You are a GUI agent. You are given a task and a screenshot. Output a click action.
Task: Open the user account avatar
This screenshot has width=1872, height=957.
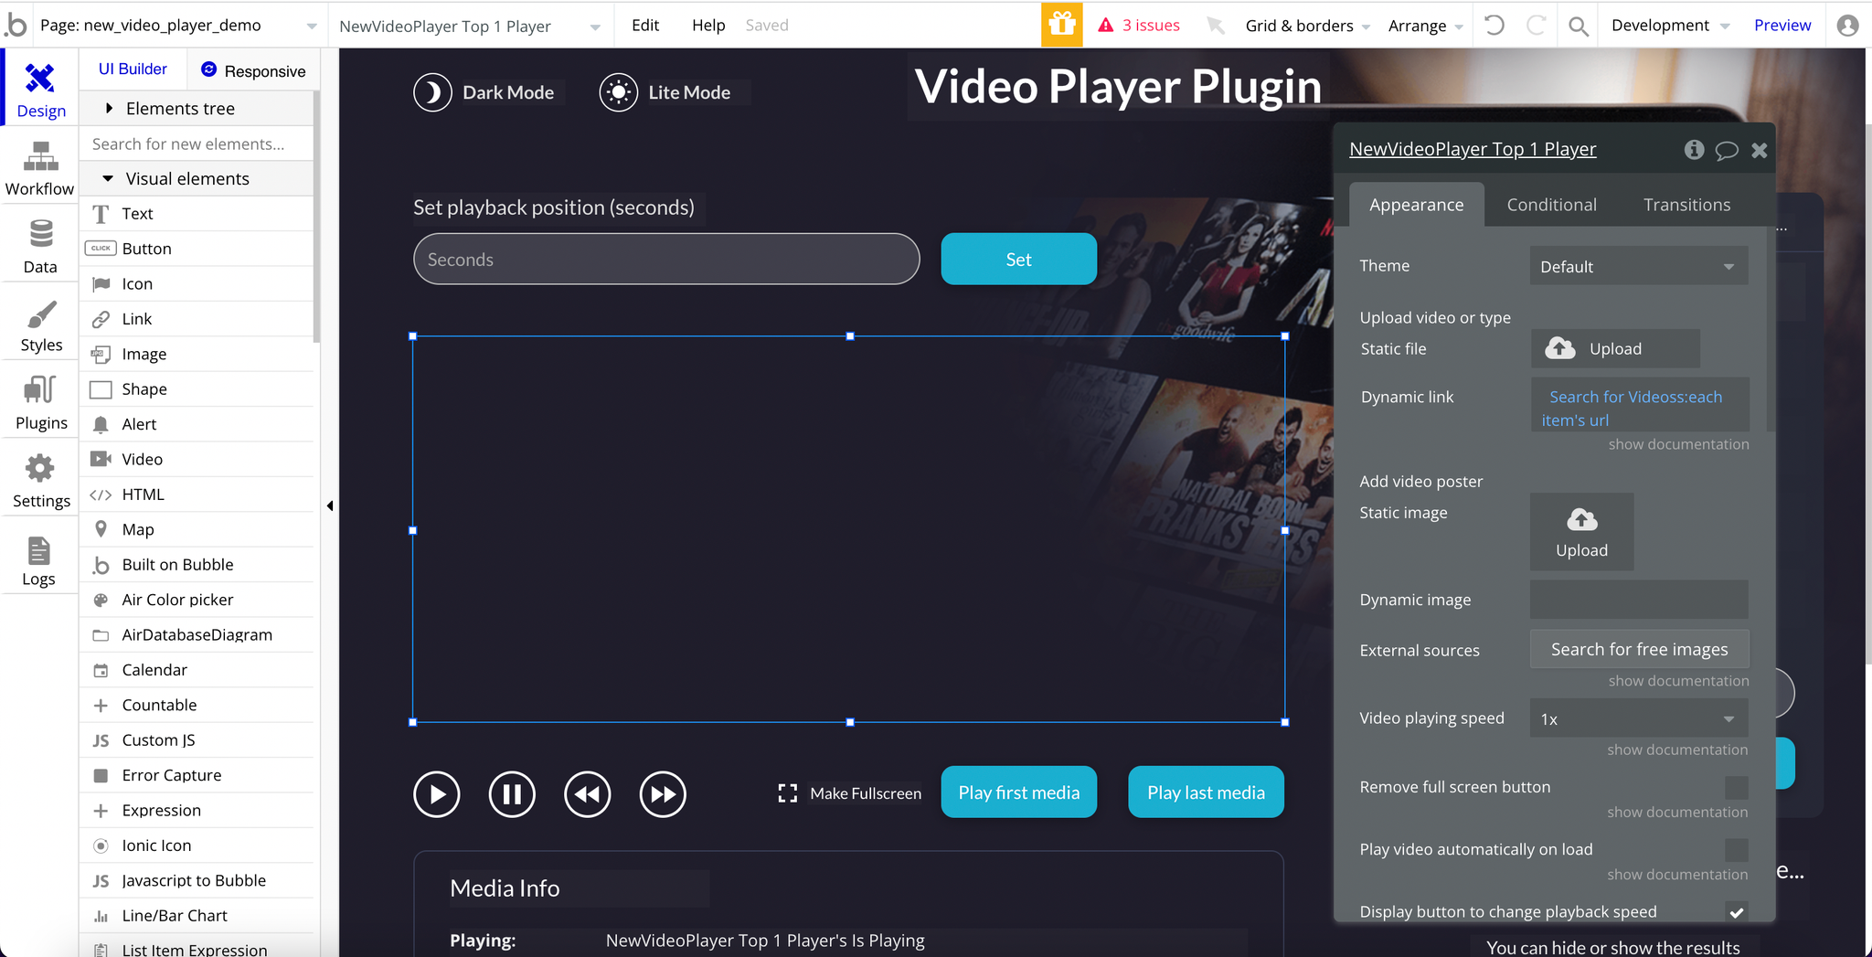[1847, 26]
